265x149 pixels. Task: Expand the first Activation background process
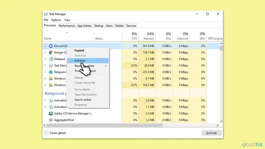(45, 100)
